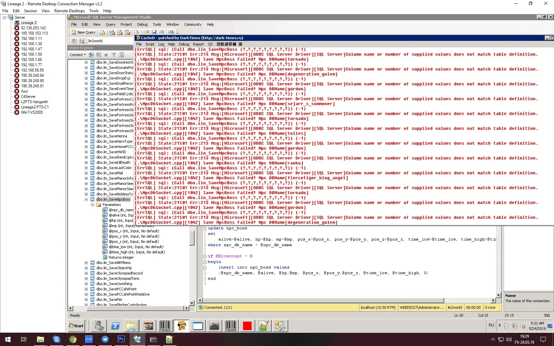Open Query menu in Management Studio
Image resolution: width=554 pixels, height=346 pixels.
110,24
